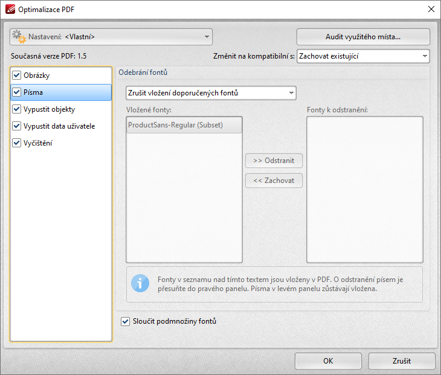Image resolution: width=441 pixels, height=375 pixels.
Task: Click the PDF-XChange app icon in title bar
Action: click(10, 9)
